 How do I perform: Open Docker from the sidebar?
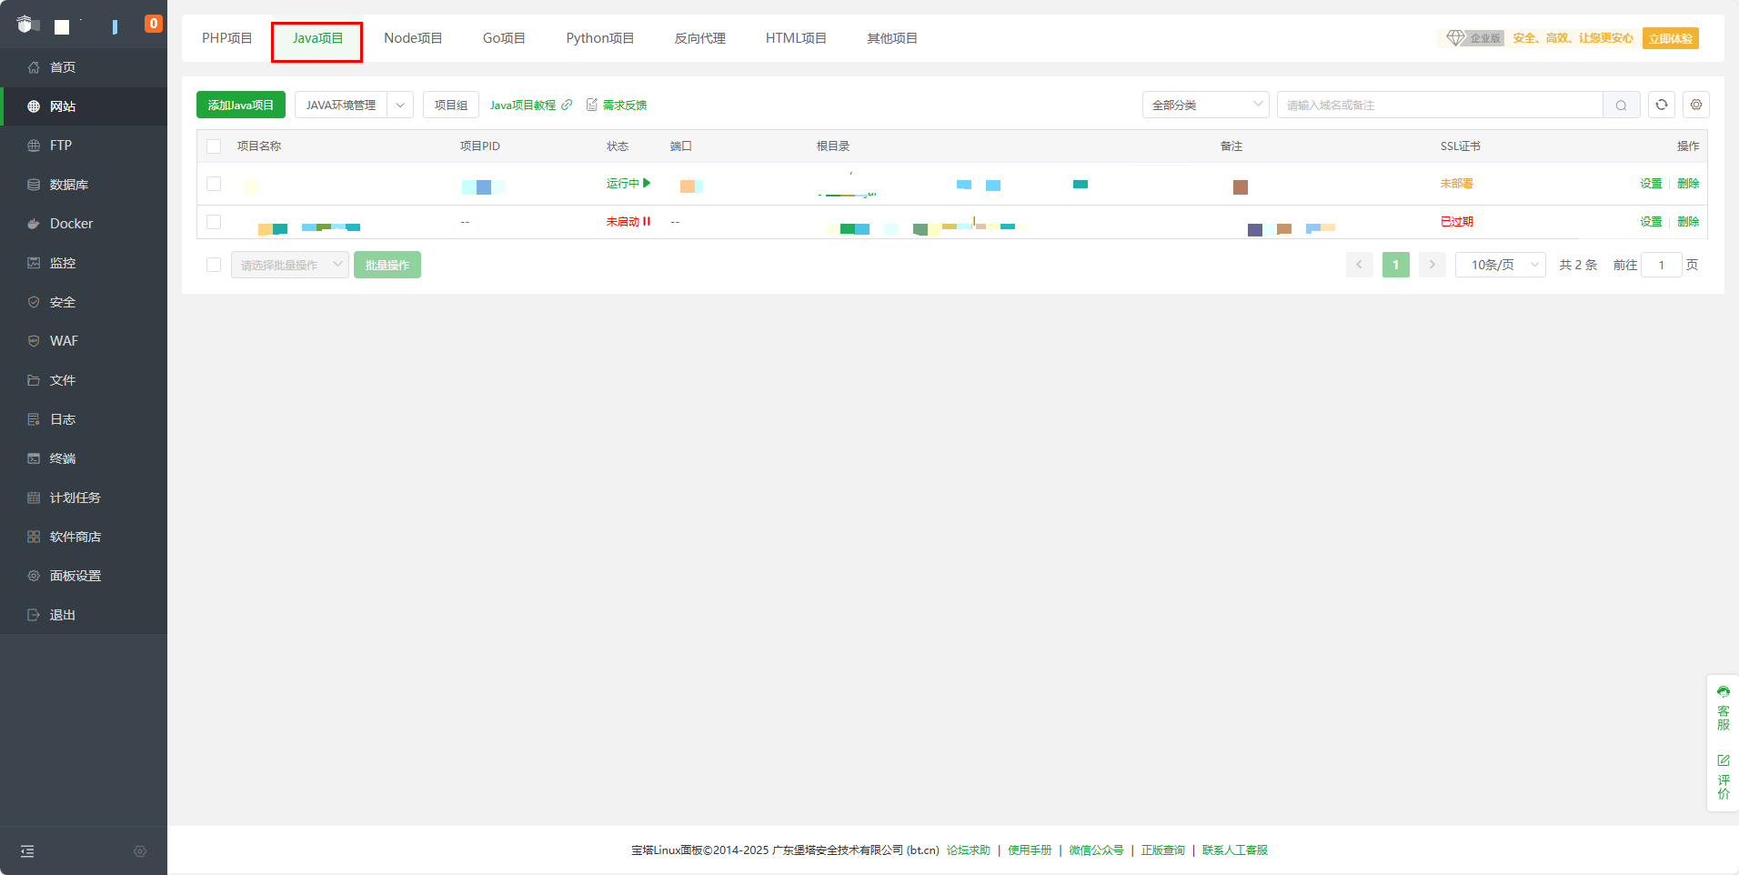click(71, 224)
